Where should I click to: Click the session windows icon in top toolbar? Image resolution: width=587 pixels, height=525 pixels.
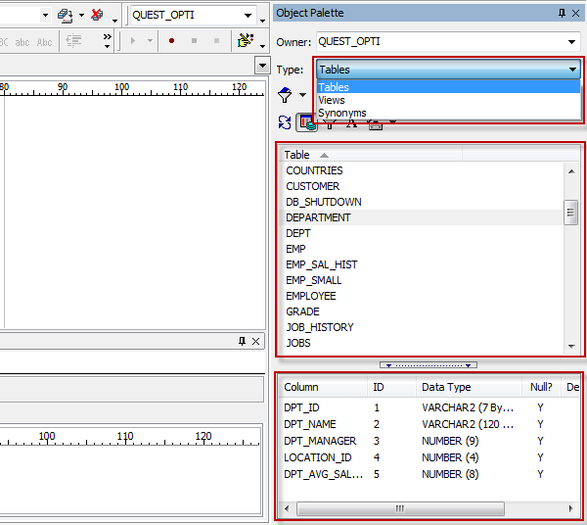66,15
